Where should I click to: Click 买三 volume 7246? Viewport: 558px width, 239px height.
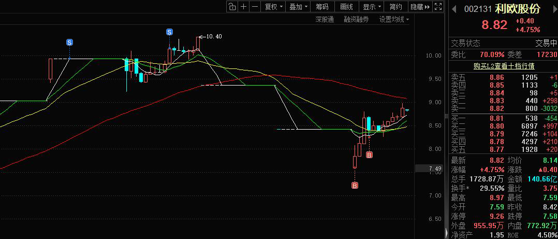coord(530,134)
